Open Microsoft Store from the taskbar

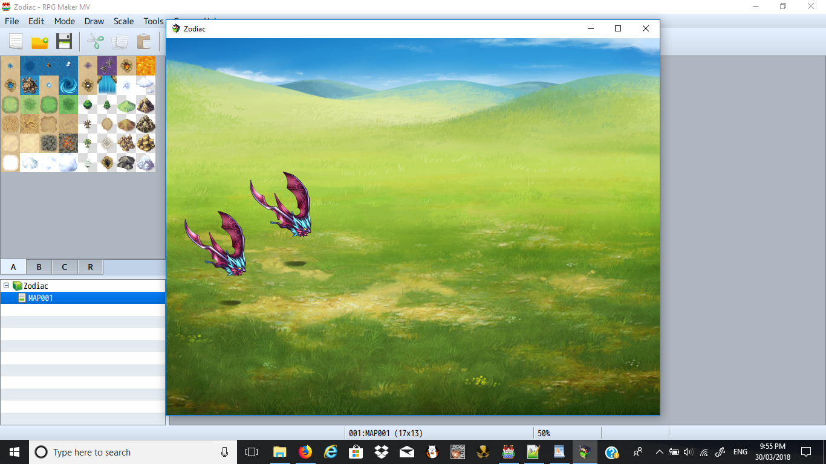[356, 452]
